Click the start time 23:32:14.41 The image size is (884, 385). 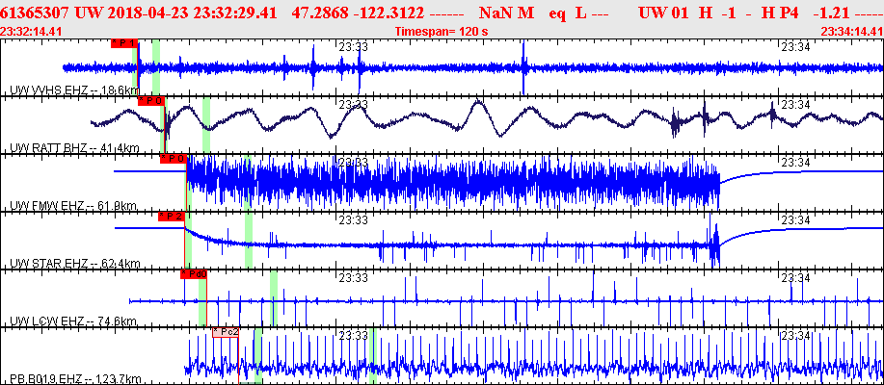(x=31, y=32)
